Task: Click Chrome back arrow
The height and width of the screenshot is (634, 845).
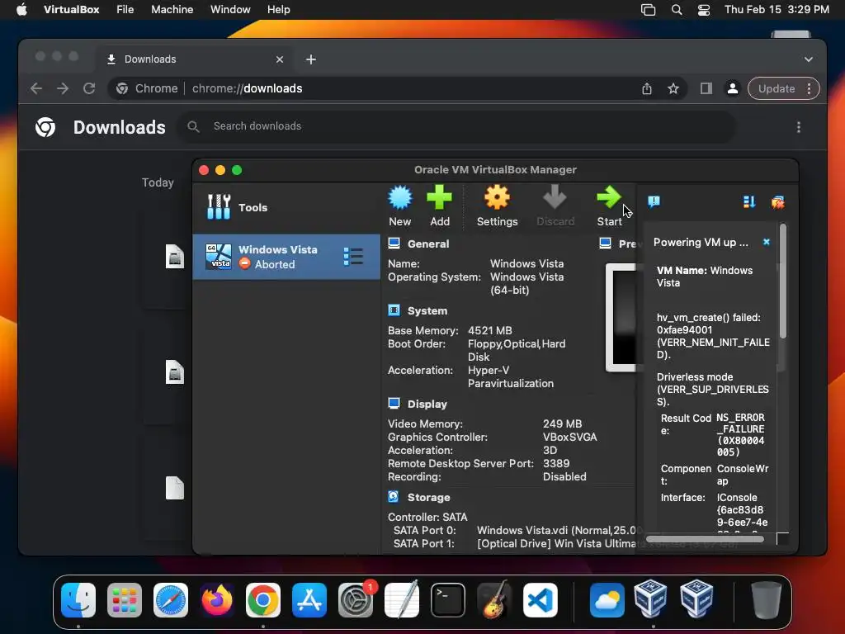Action: [x=36, y=88]
